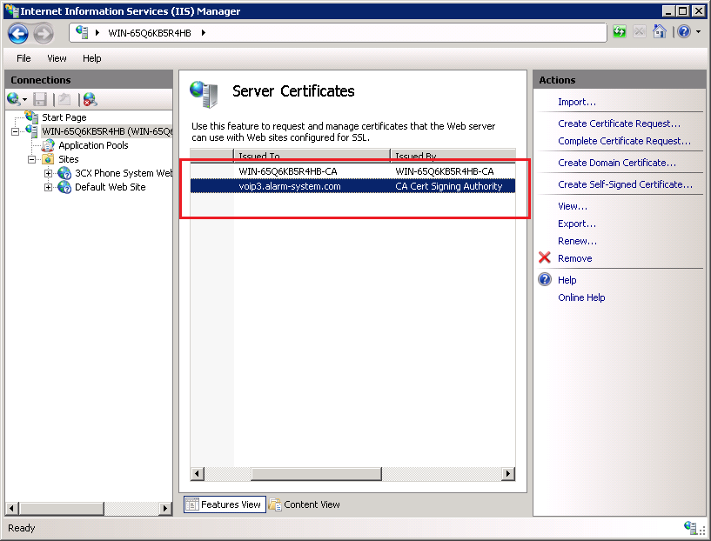Select the Sites folder in the tree
The height and width of the screenshot is (541, 711).
69,159
